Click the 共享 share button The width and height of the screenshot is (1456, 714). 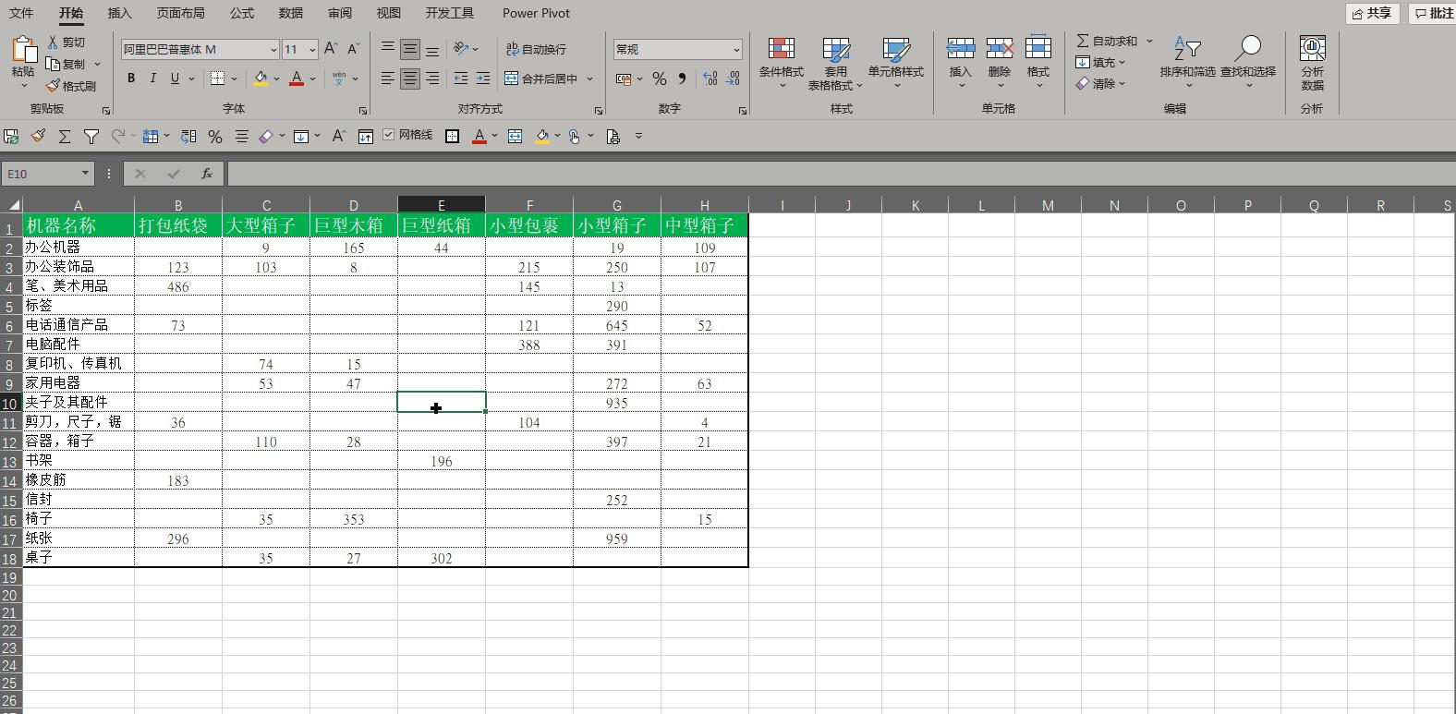[x=1372, y=13]
